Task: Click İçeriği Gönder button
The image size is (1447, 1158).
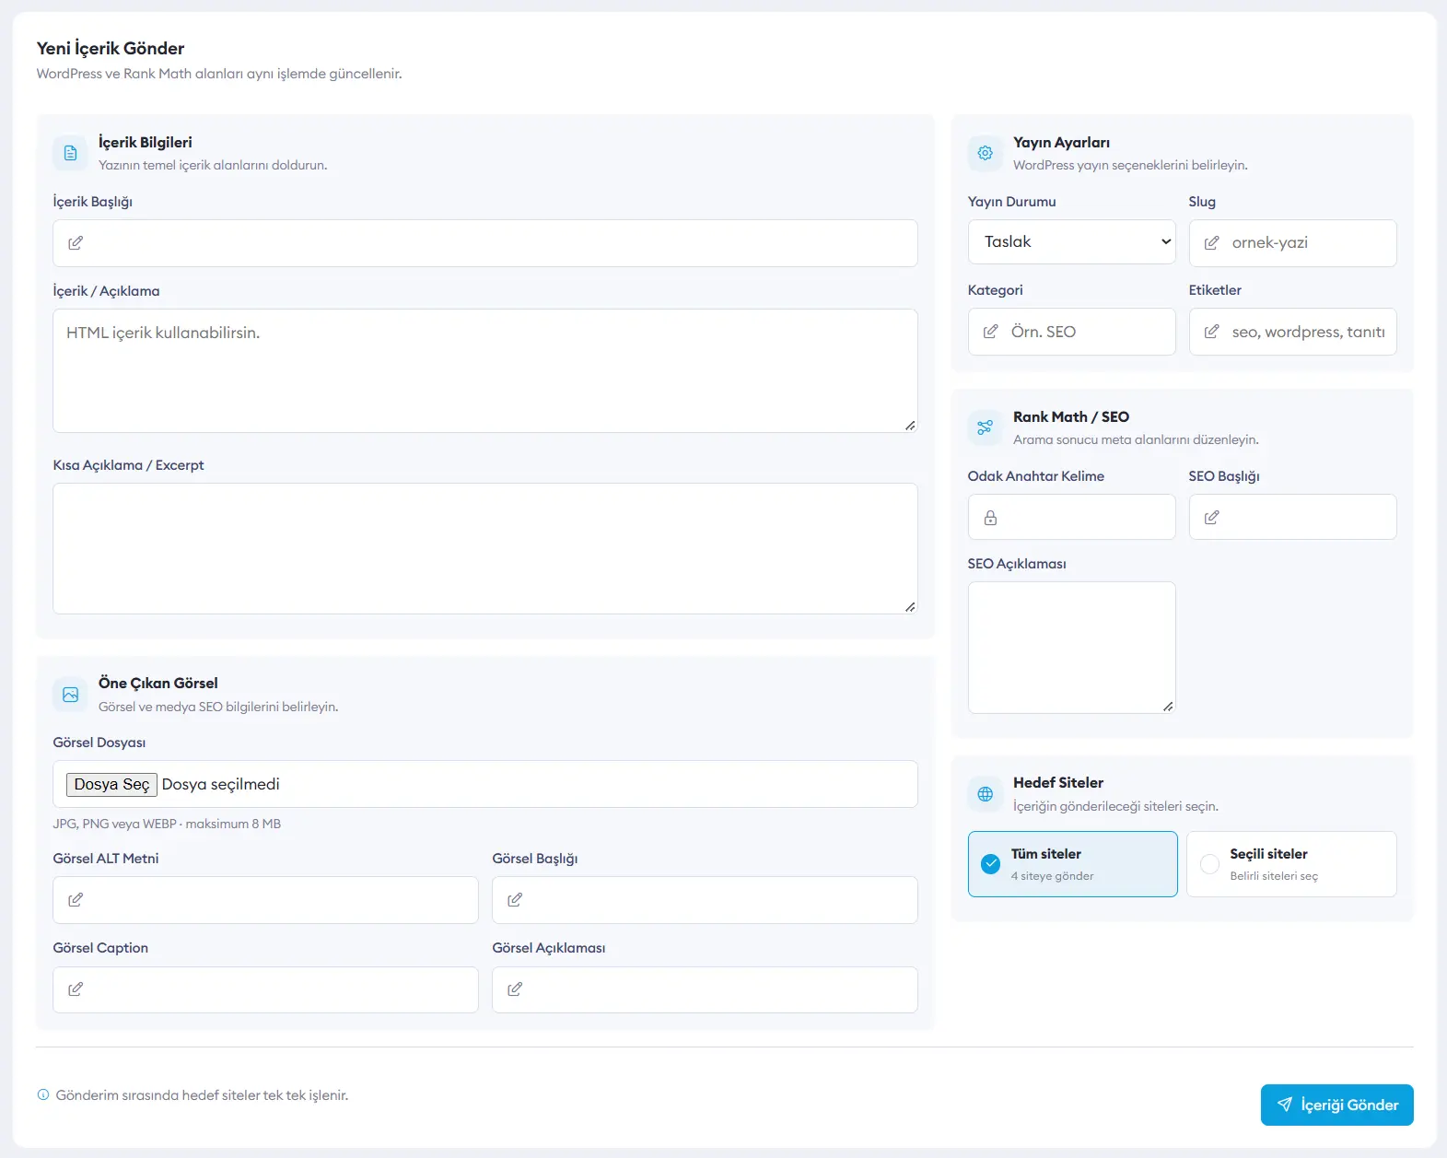Action: coord(1336,1105)
